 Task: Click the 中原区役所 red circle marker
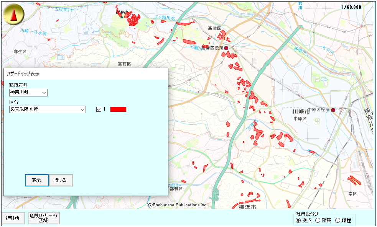(x=333, y=110)
